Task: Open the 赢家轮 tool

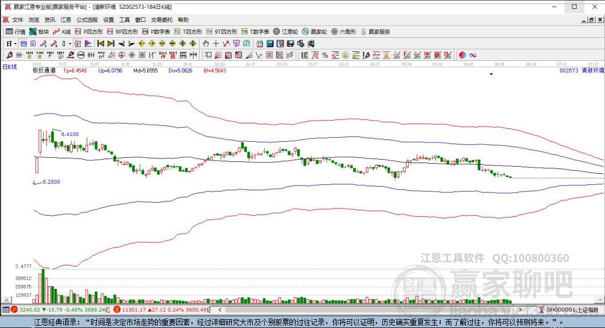Action: (x=314, y=32)
